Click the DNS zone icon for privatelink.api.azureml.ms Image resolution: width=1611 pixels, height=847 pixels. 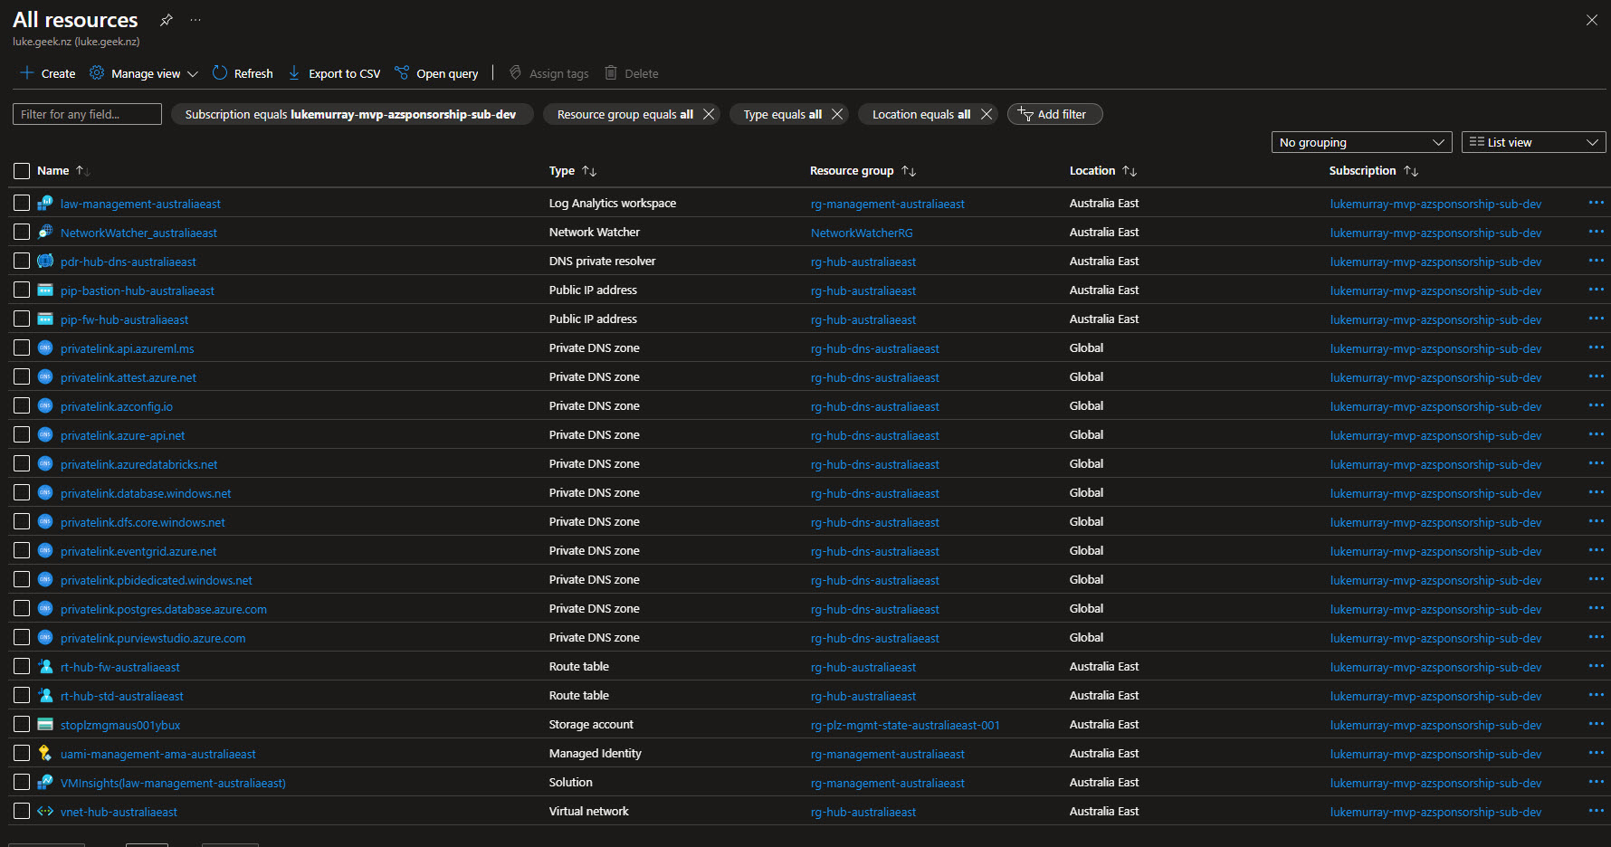[x=45, y=348]
